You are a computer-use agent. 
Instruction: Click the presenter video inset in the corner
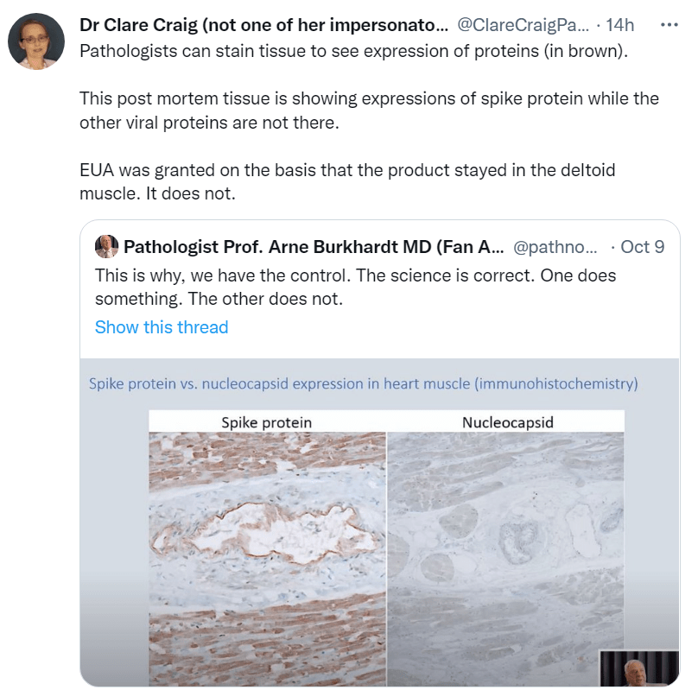[640, 668]
